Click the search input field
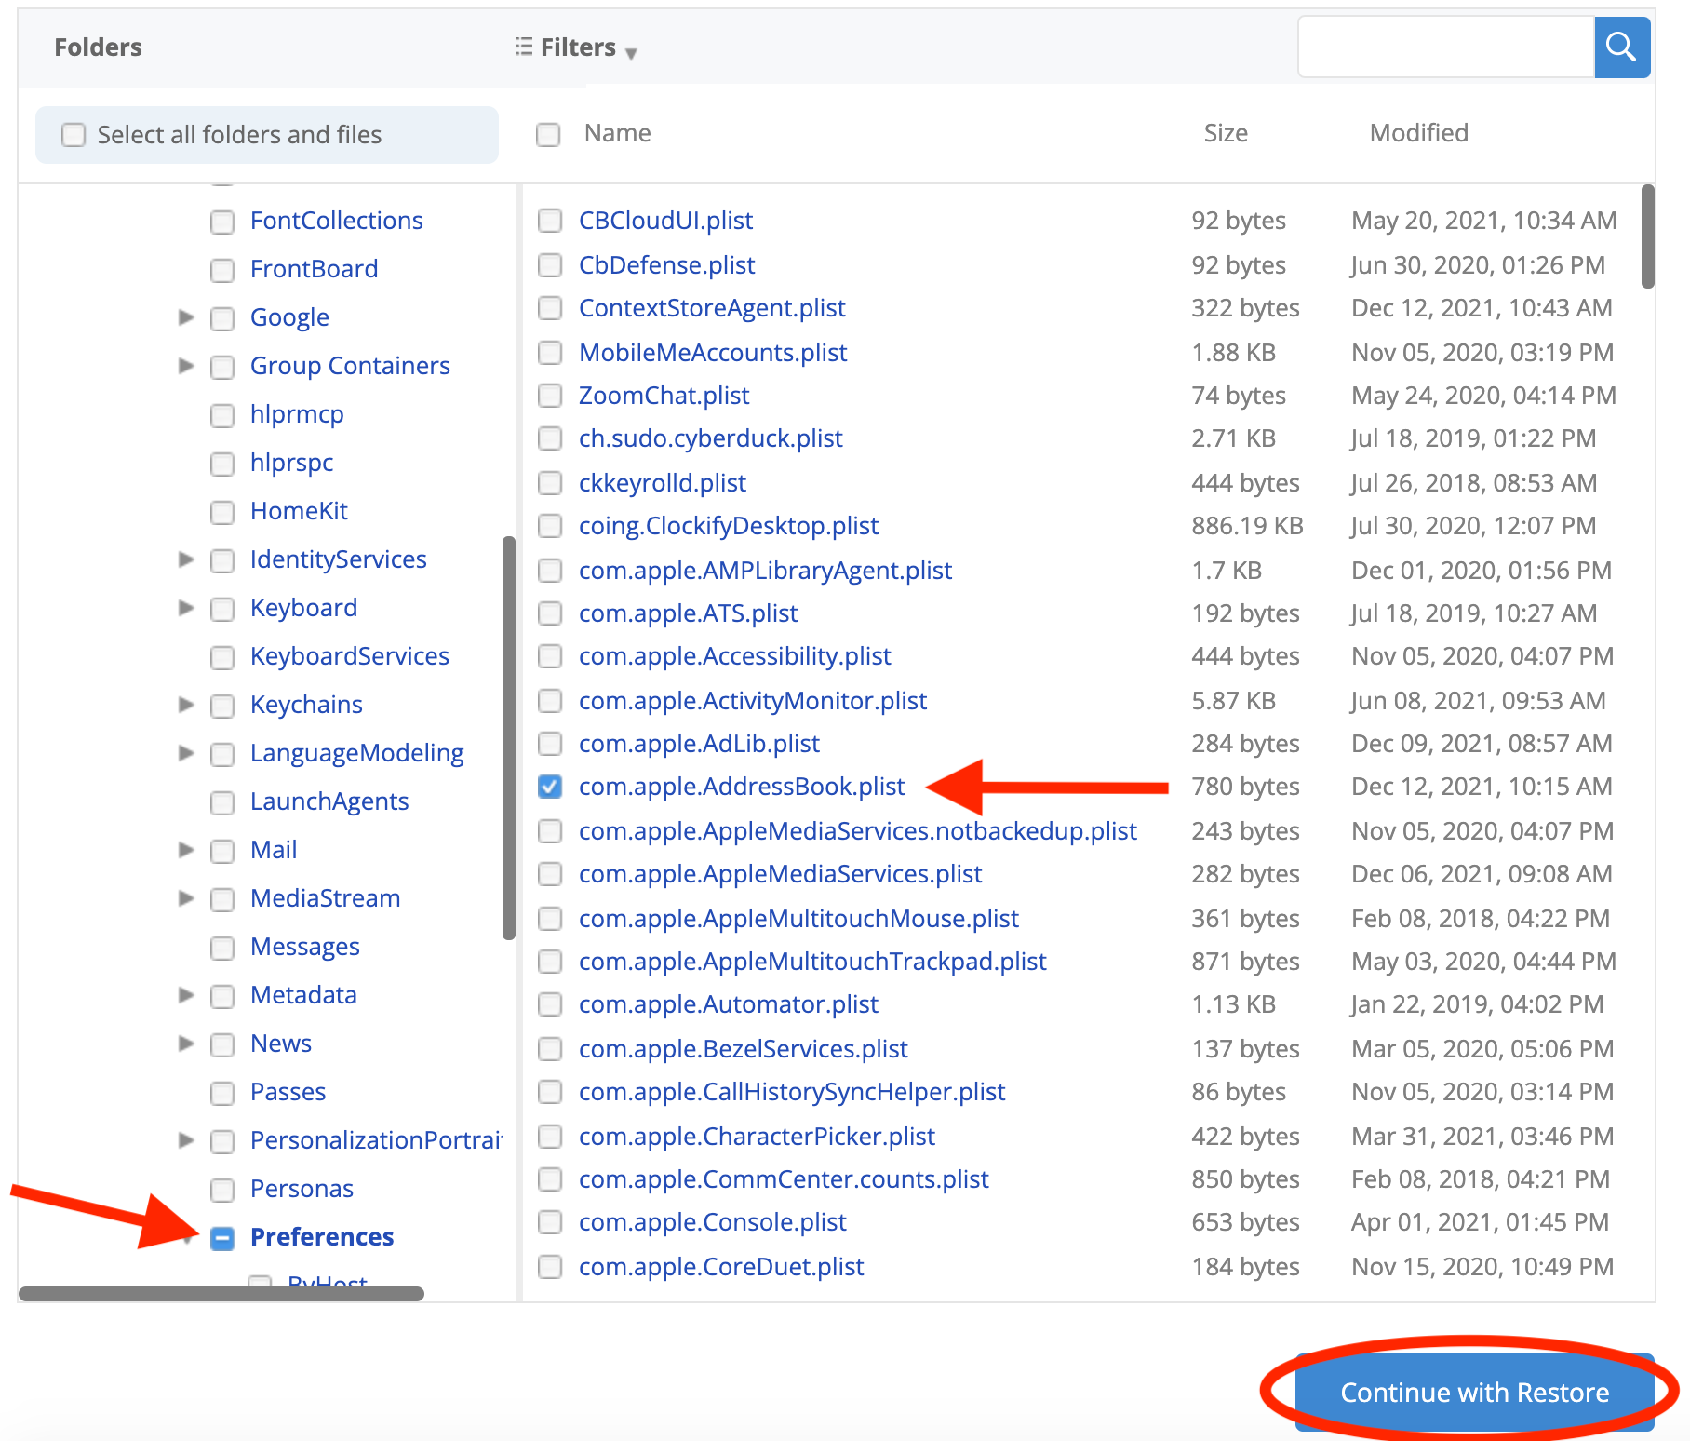 point(1446,47)
